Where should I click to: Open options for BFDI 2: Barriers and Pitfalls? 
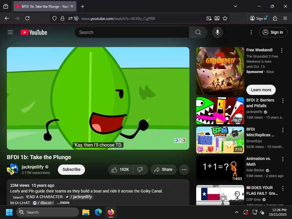click(x=283, y=101)
